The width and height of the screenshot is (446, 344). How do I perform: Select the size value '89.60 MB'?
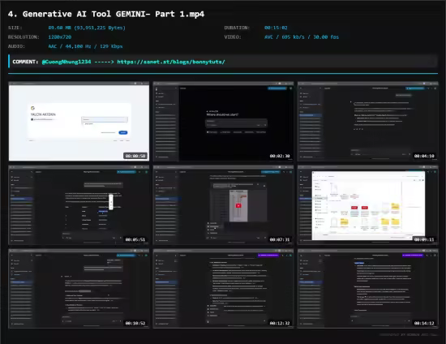click(60, 28)
